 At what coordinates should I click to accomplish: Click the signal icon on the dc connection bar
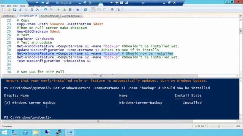pyautogui.click(x=126, y=3)
